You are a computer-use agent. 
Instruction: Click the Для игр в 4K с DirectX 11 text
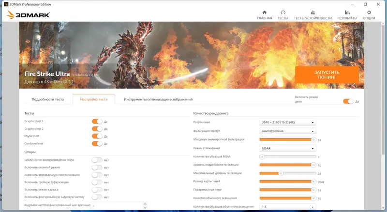tap(49, 82)
